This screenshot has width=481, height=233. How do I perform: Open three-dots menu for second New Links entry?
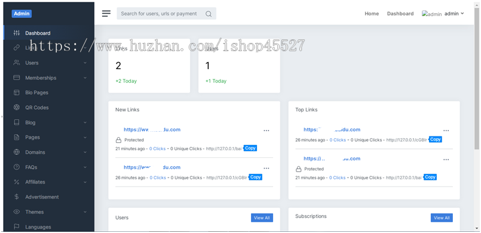266,168
